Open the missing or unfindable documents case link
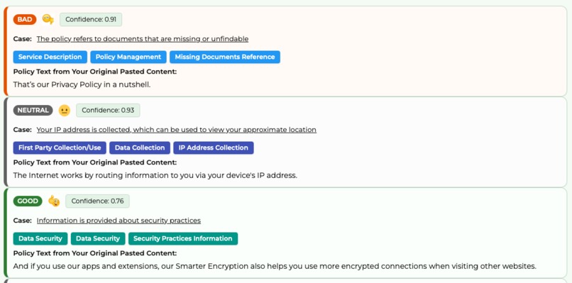This screenshot has width=572, height=283. click(x=143, y=39)
